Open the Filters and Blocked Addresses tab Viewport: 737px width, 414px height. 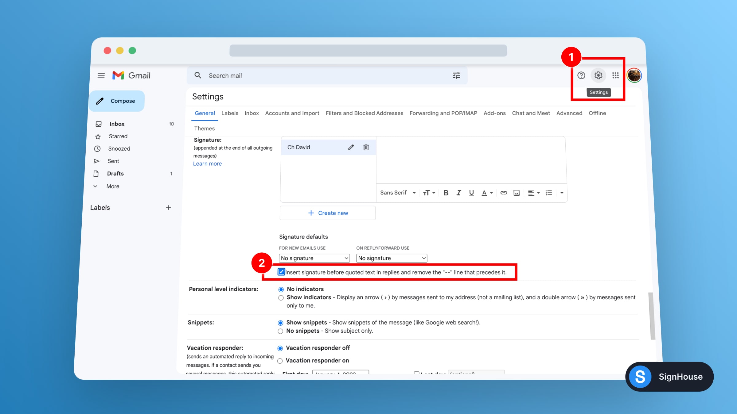(x=364, y=113)
